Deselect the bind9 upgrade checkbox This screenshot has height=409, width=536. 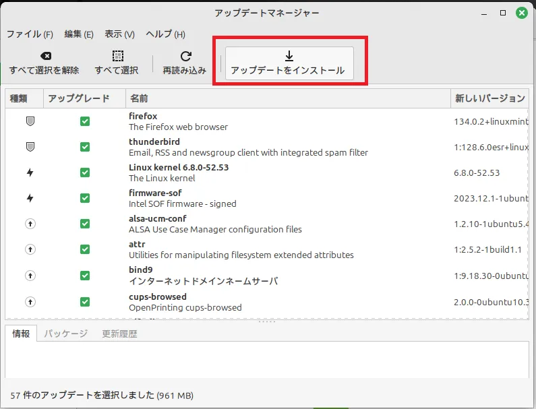point(85,275)
